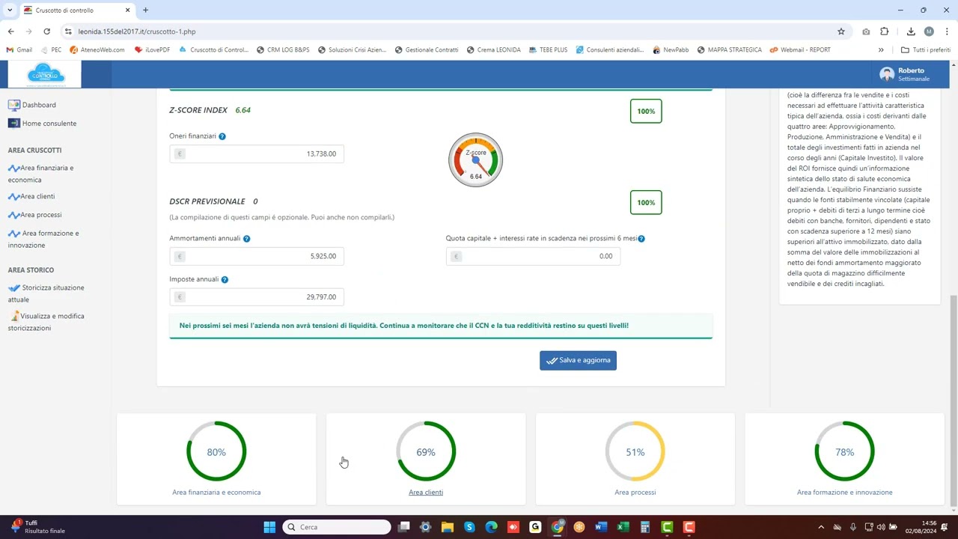Screen dimensions: 958x539
Task: Follow the Area clienti link under 69% gauge
Action: pos(425,493)
